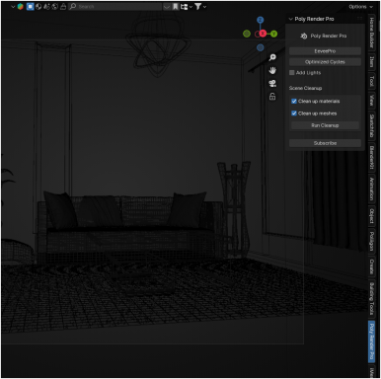Open the Animation sidebar tab

372,189
